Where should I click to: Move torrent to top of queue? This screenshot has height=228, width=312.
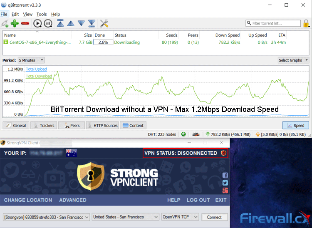[x=60, y=23]
